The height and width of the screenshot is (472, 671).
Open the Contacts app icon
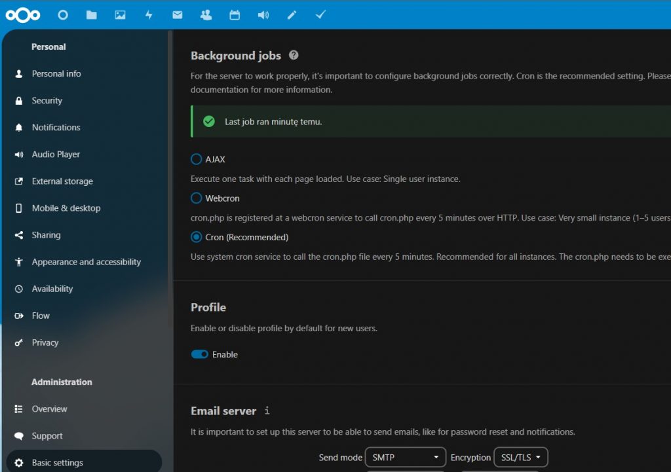pyautogui.click(x=206, y=15)
